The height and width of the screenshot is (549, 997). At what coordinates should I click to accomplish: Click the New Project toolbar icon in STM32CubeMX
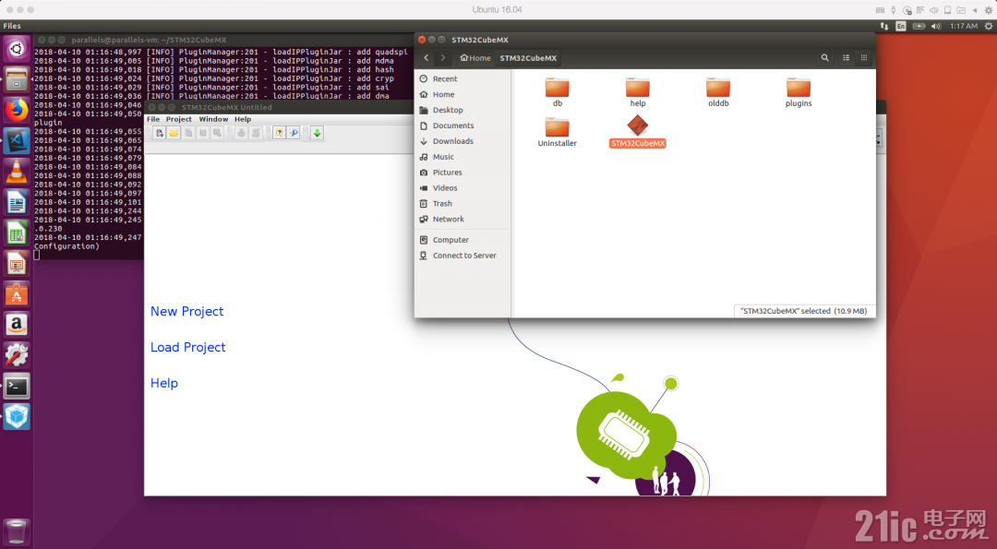160,133
